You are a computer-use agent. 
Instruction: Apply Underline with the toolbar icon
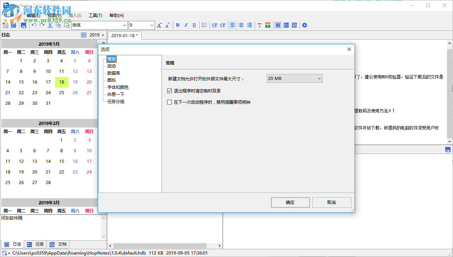(x=194, y=25)
